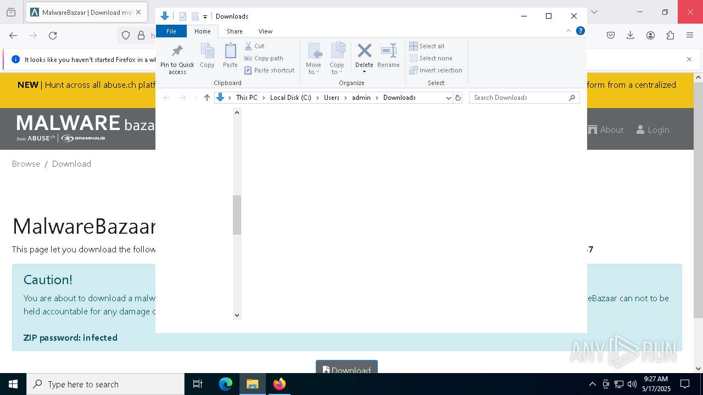Viewport: 703px width, 395px height.
Task: Open Firefox extensions icon
Action: click(x=670, y=36)
